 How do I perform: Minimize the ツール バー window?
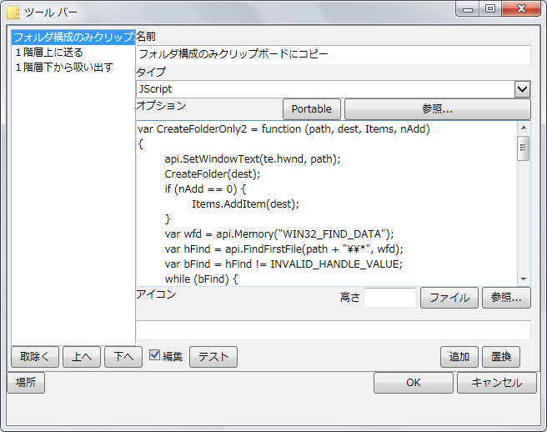tap(468, 9)
